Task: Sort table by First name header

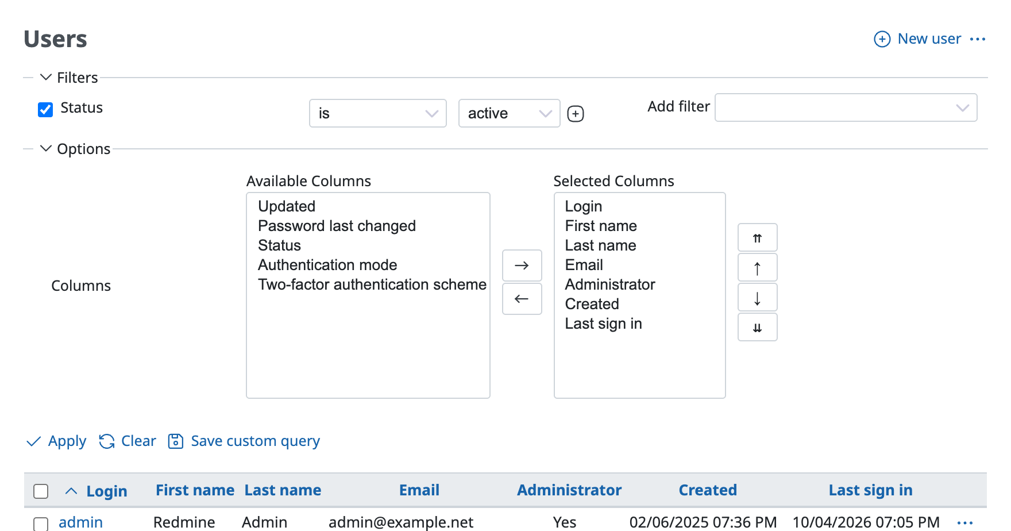Action: [x=195, y=490]
